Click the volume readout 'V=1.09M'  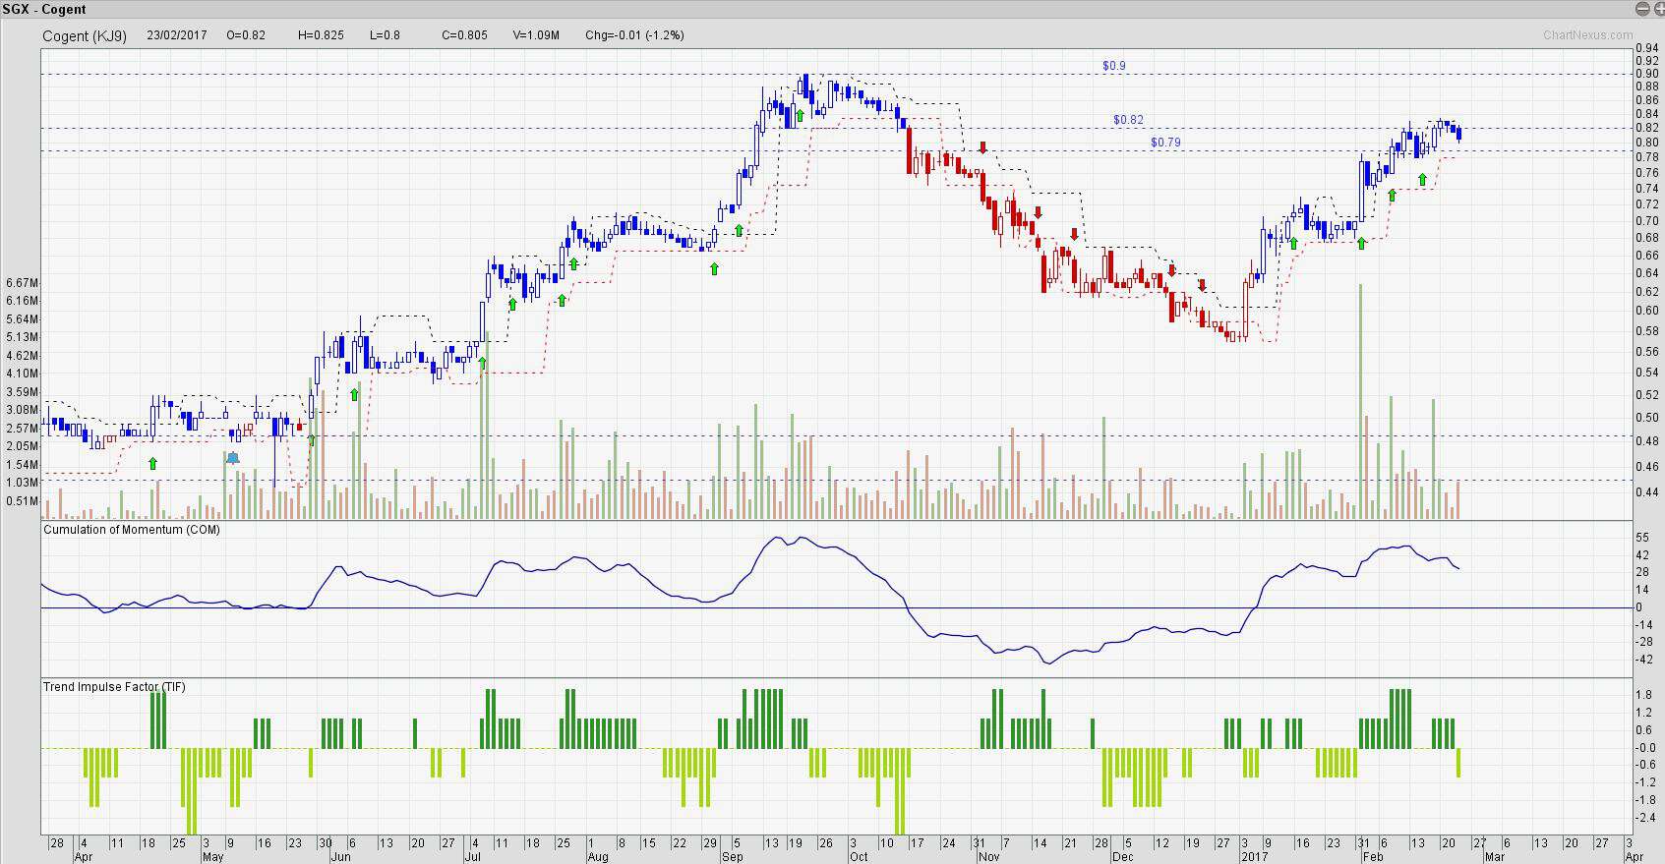click(x=536, y=35)
